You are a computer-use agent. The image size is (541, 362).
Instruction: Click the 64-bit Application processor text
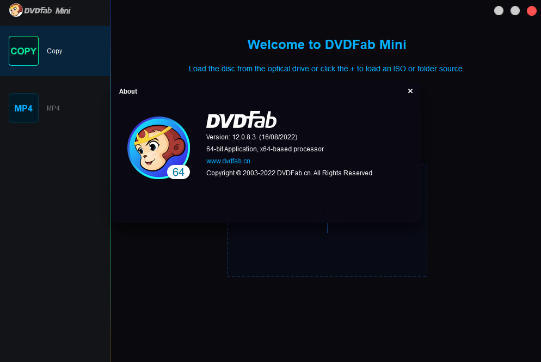click(265, 149)
